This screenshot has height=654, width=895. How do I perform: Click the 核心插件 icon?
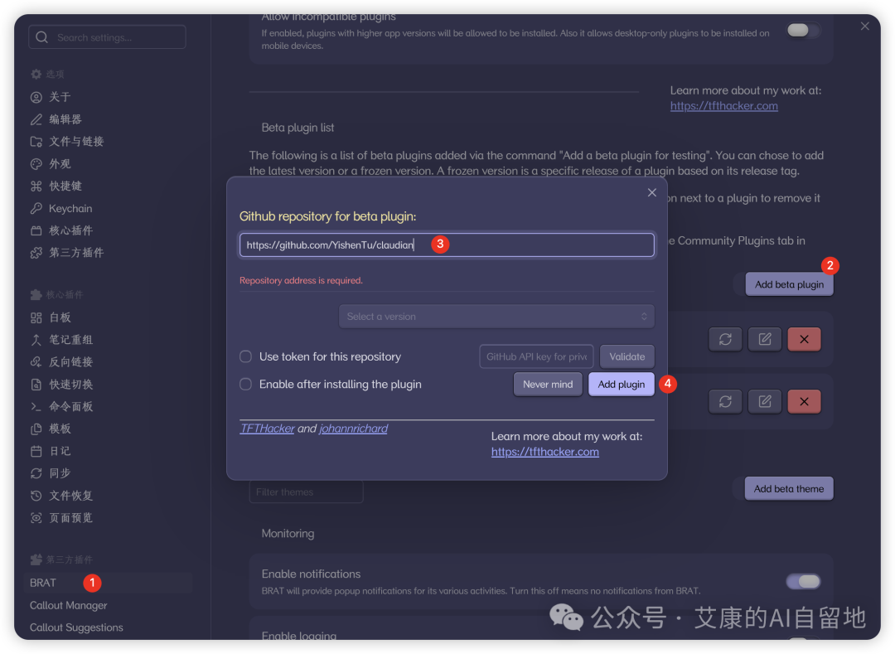tap(36, 231)
